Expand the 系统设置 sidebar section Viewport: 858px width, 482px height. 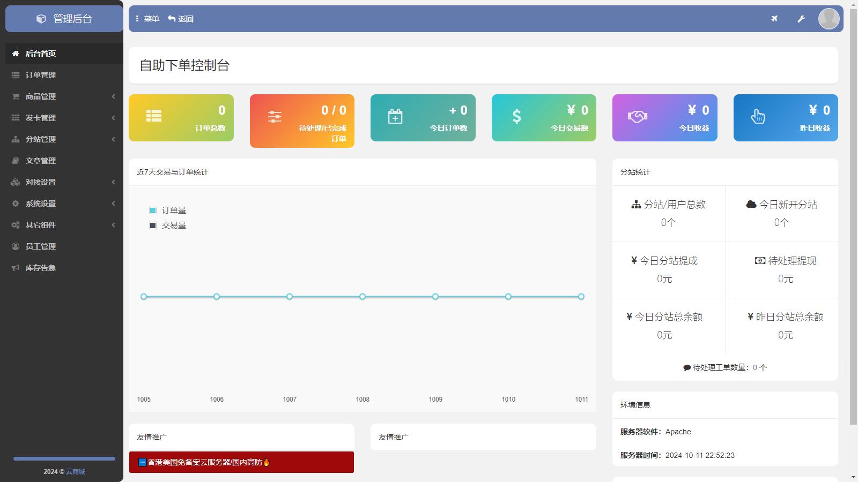40,204
